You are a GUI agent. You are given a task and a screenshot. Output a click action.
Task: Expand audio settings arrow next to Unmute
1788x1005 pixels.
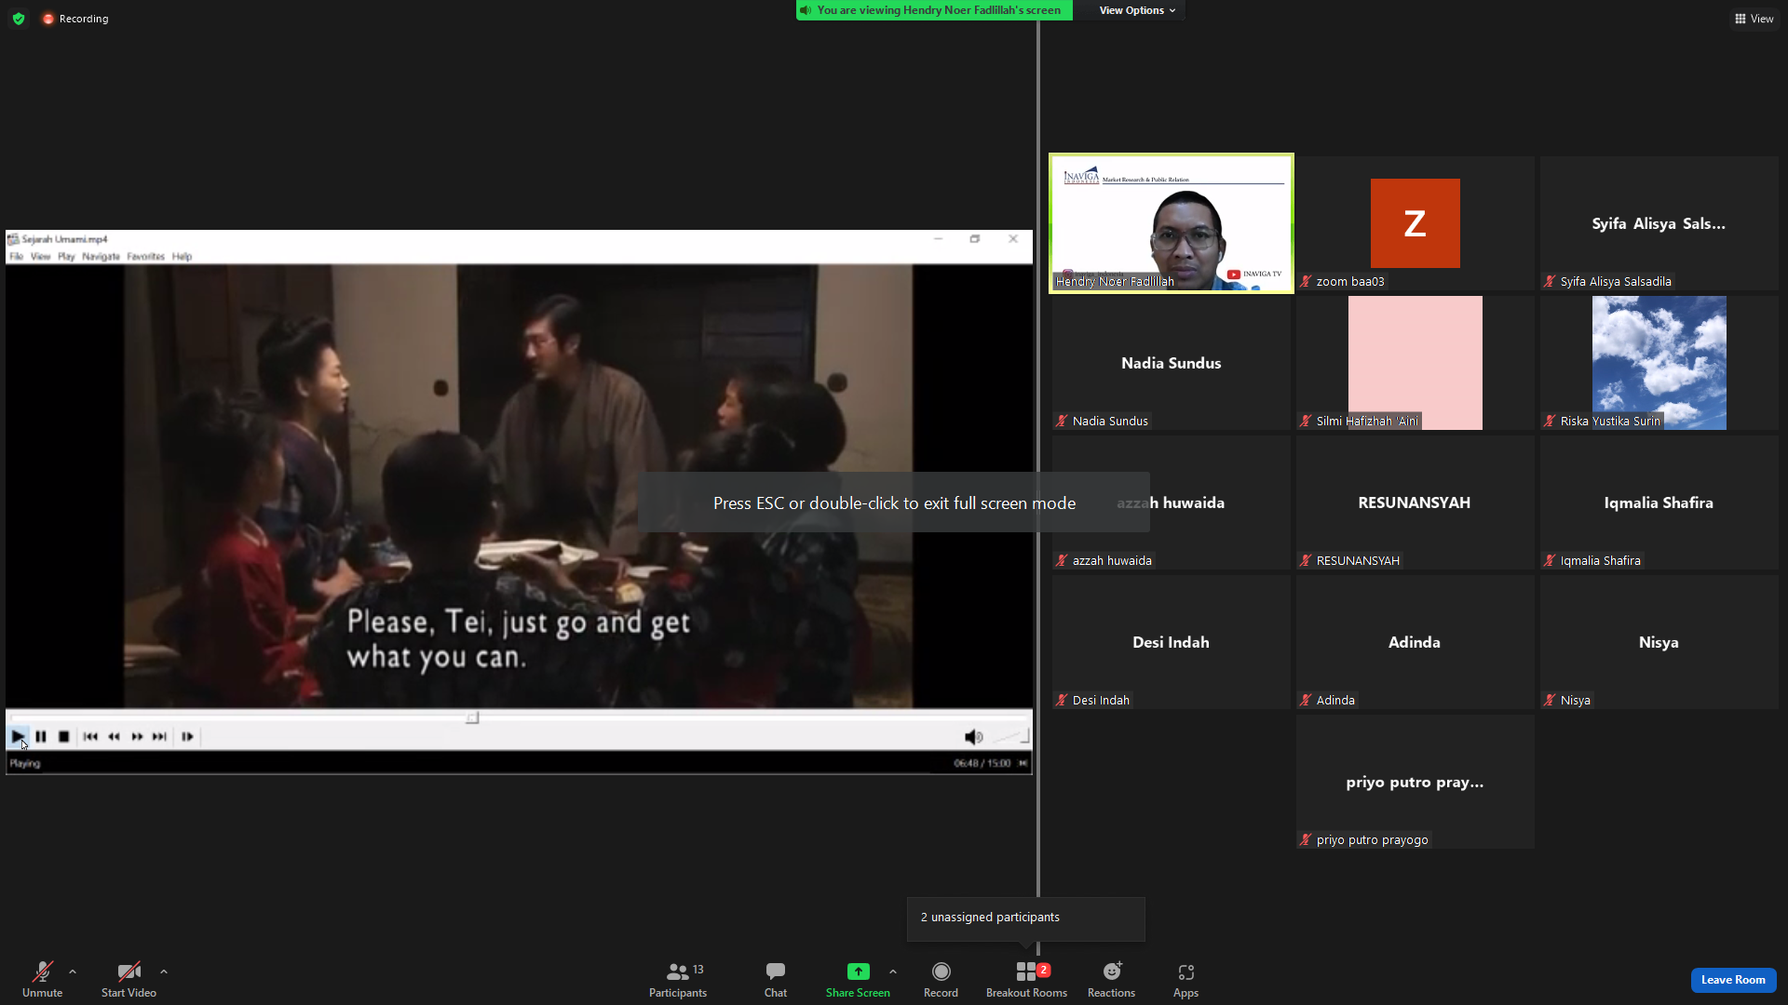[x=73, y=971]
